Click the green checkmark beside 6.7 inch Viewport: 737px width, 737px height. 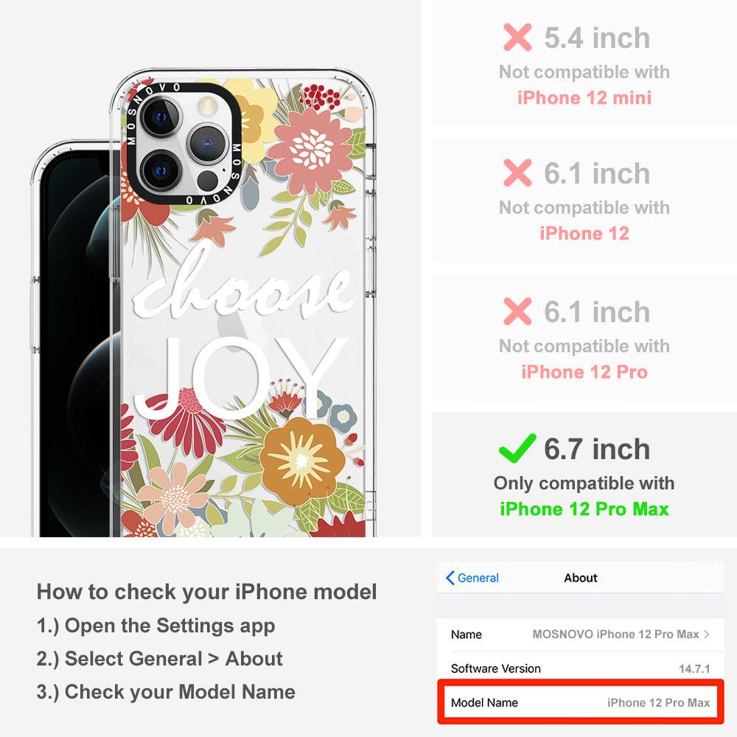pos(517,448)
